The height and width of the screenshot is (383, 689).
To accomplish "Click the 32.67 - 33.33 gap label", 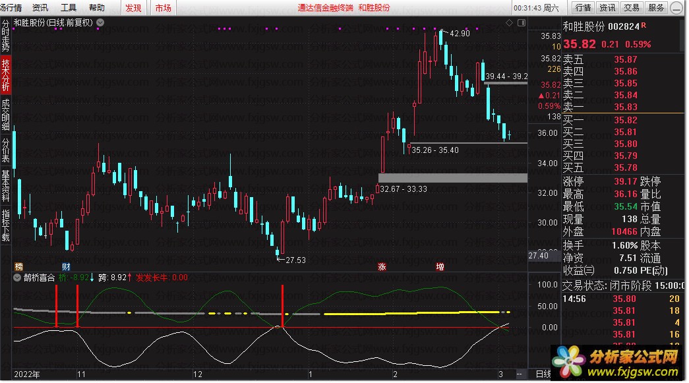I will [404, 189].
